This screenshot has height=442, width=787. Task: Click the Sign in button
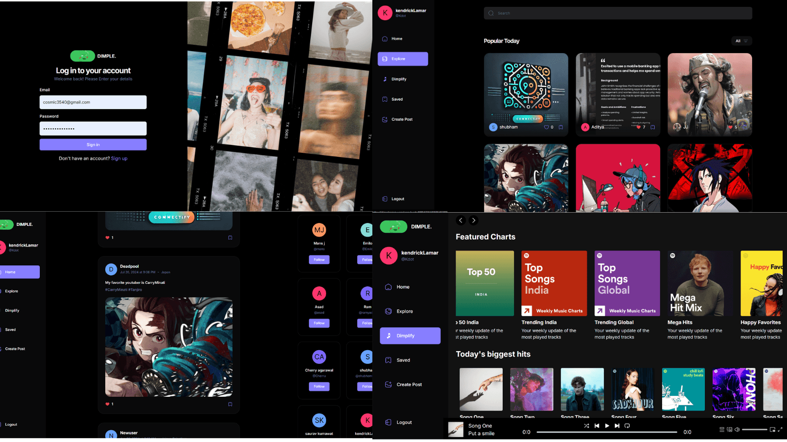point(93,145)
